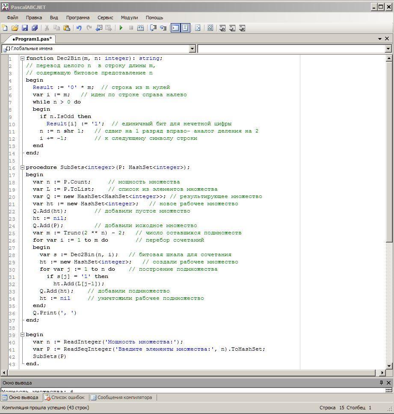Image resolution: width=394 pixels, height=414 pixels.
Task: Click the green Run program button
Action: (121, 28)
